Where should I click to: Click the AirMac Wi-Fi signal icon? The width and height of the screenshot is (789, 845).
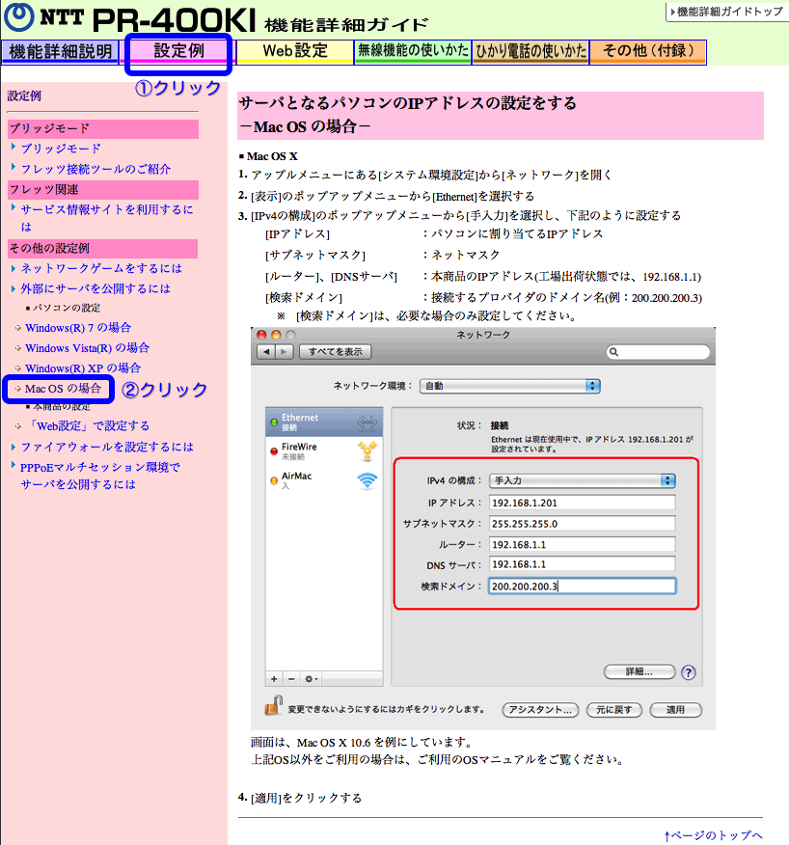pos(367,480)
